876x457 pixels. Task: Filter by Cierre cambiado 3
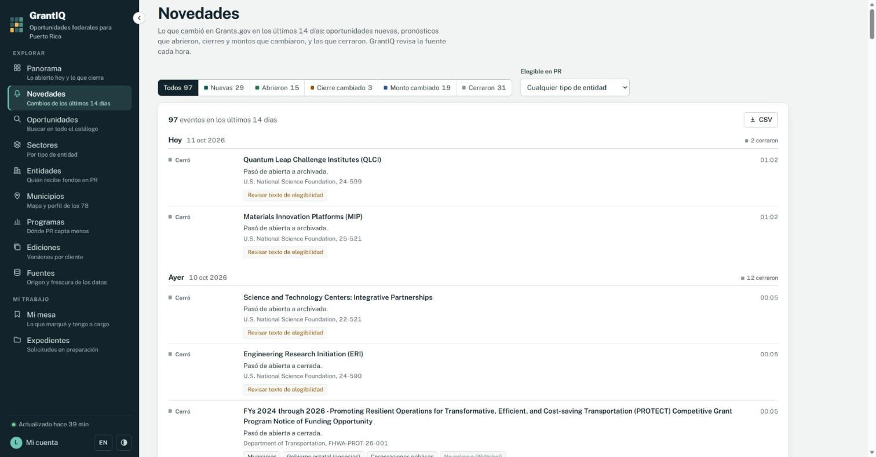point(341,88)
